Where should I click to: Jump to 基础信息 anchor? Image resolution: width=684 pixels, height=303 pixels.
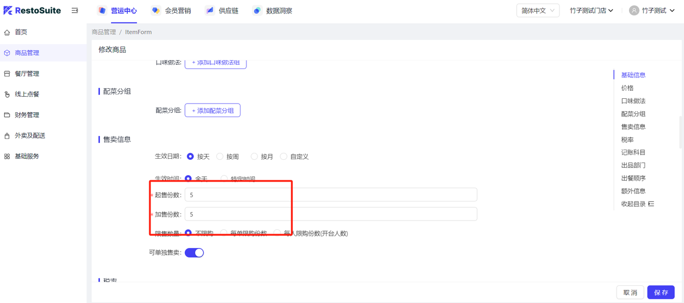click(633, 75)
